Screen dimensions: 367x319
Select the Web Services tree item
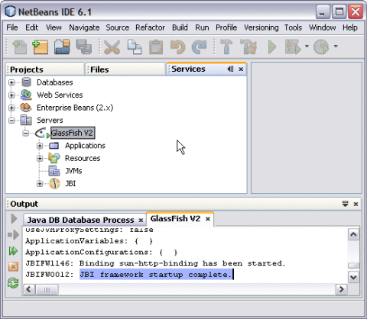tap(60, 95)
